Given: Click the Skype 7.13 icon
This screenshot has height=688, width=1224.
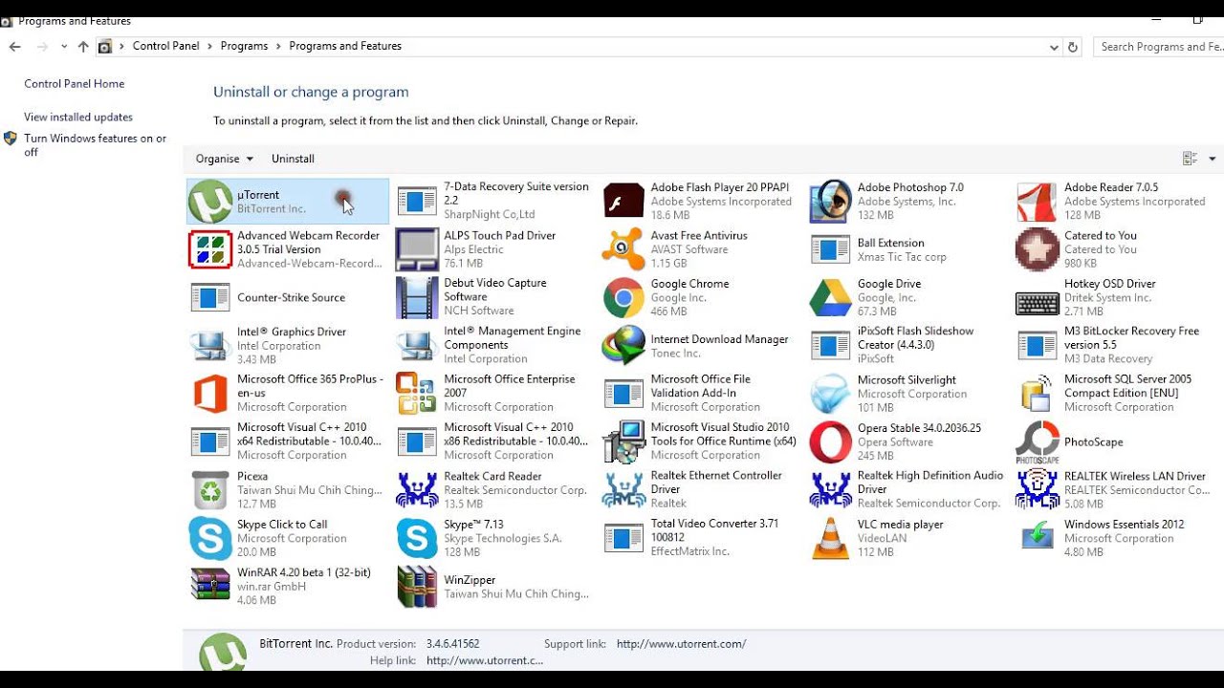Looking at the screenshot, I should (x=417, y=538).
